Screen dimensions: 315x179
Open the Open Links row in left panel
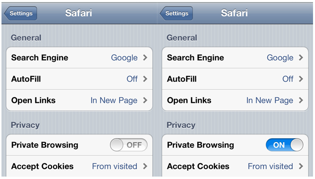tap(79, 100)
